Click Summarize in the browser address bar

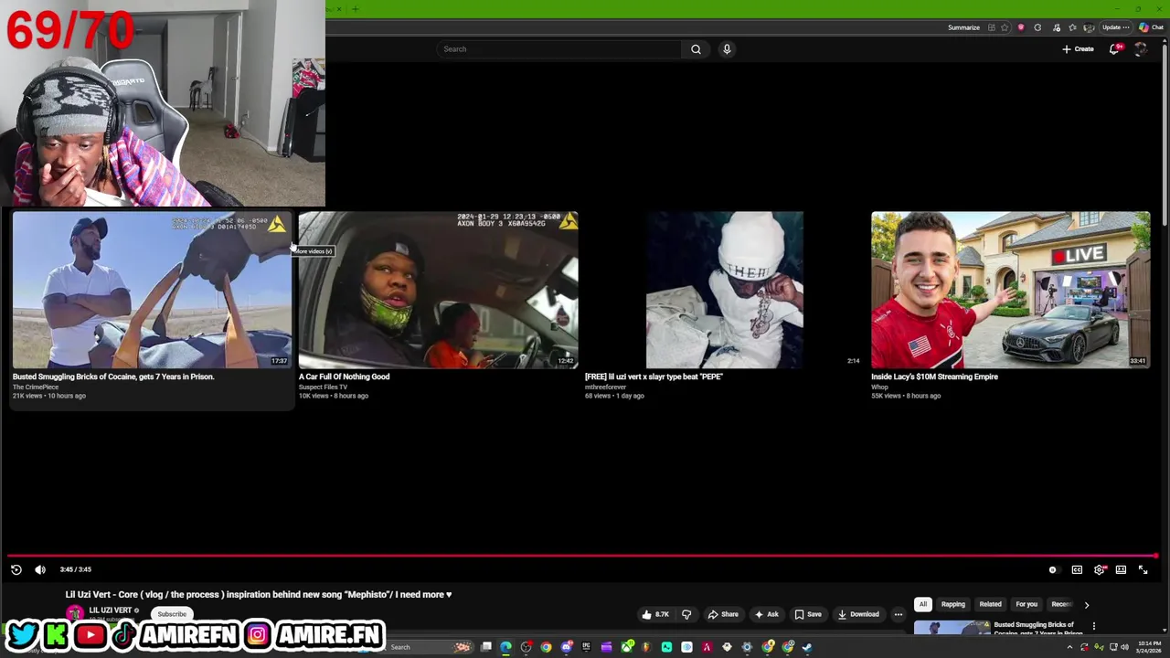tap(963, 27)
